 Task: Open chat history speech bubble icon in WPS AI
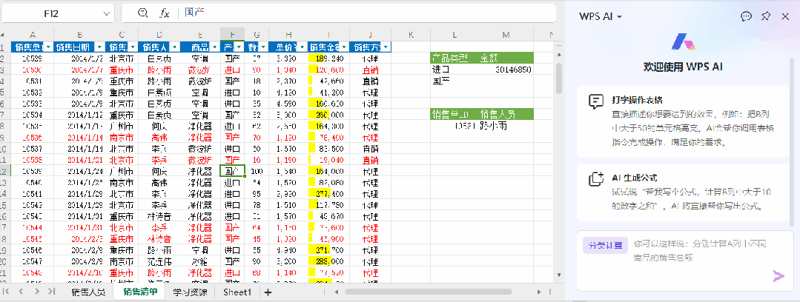coord(746,16)
